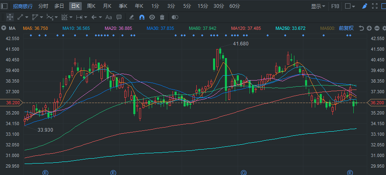Open the blue brush skin icon
This screenshot has width=386, height=175.
point(365,6)
